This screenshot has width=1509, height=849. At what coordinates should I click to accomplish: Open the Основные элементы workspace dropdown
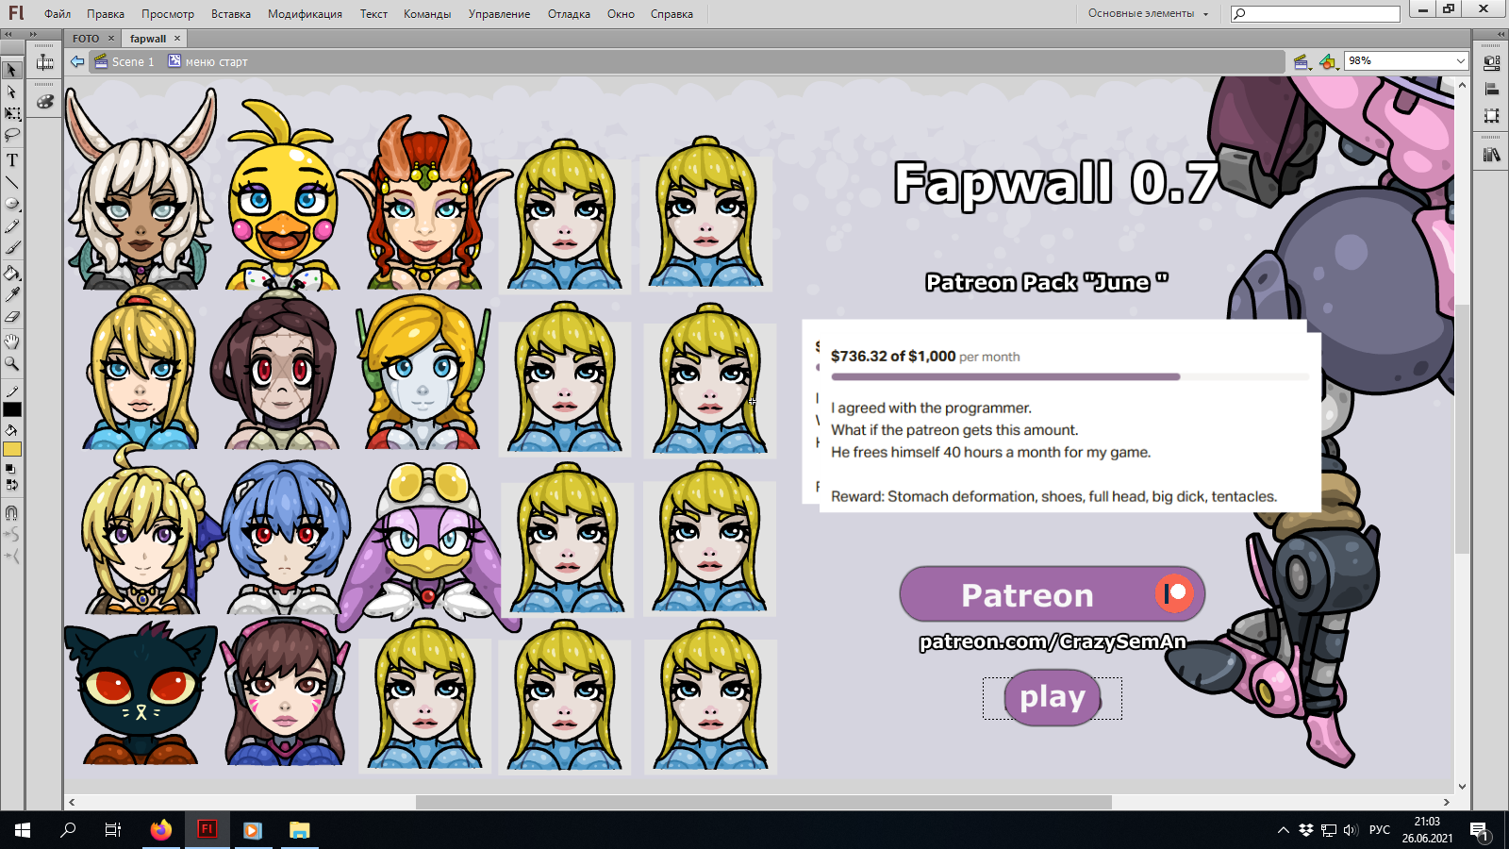[1147, 13]
